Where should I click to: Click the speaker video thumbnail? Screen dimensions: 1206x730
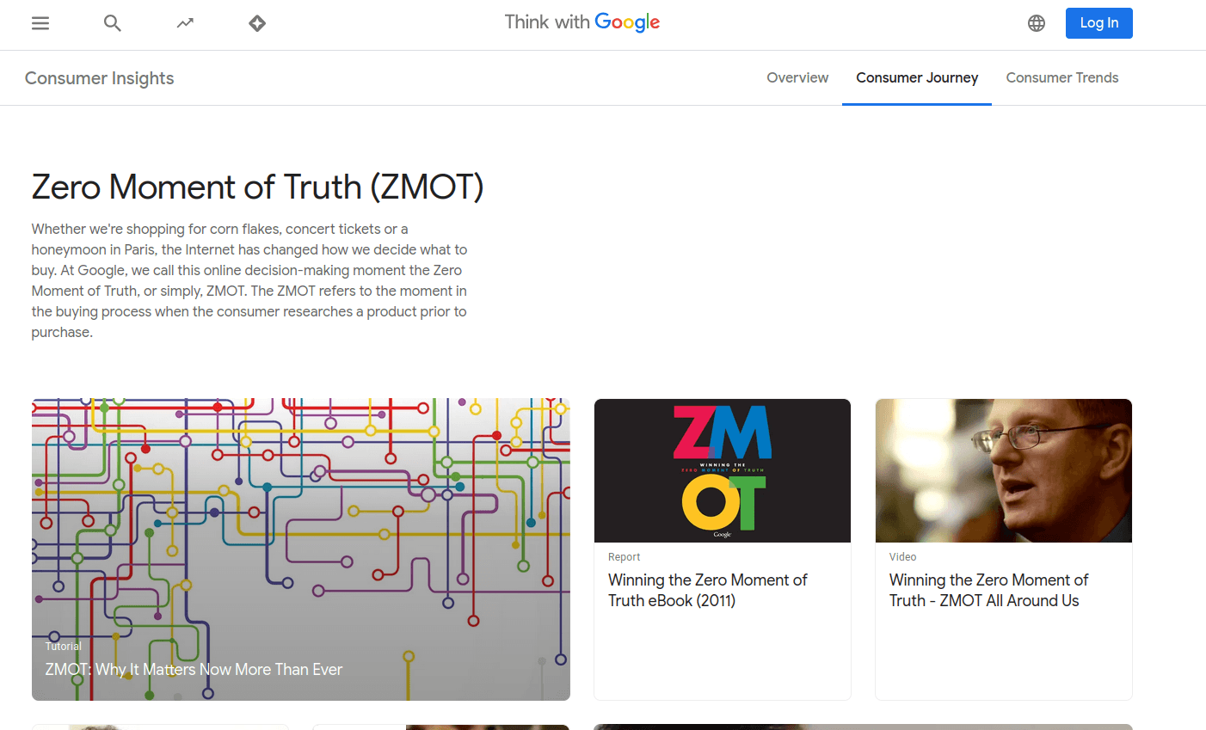click(x=1003, y=470)
